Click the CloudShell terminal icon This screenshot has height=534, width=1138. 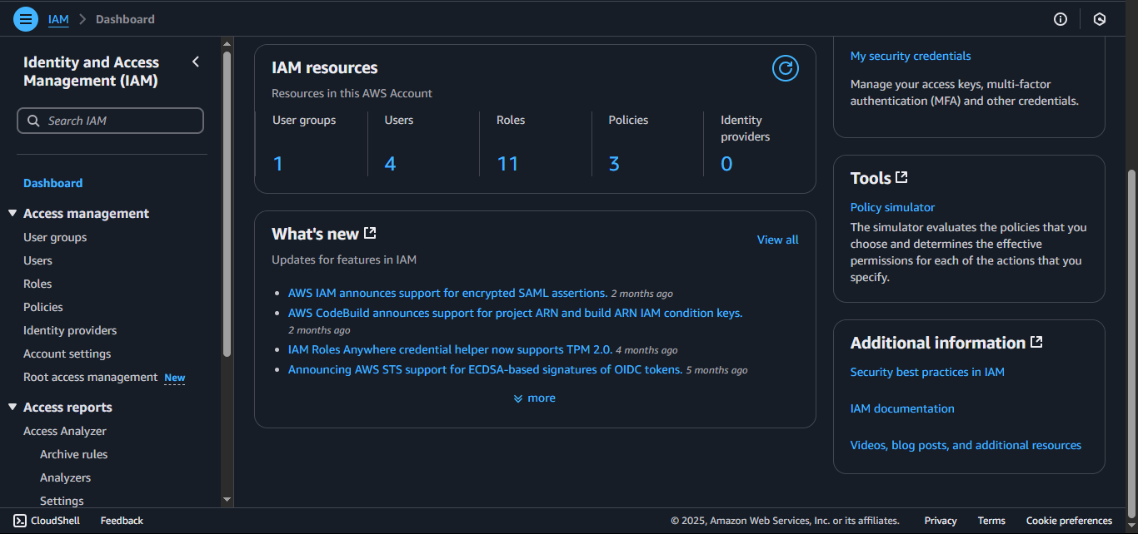(x=20, y=521)
